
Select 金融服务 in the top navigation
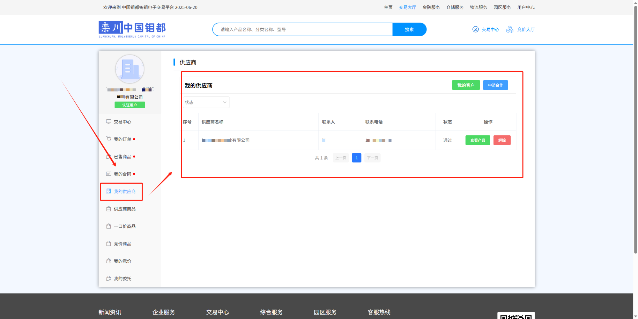[x=431, y=7]
